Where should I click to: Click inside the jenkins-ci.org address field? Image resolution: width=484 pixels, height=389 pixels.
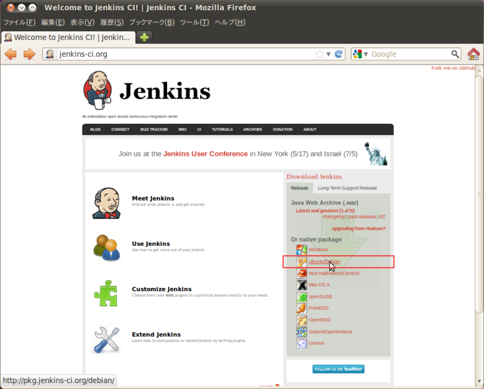pos(185,54)
